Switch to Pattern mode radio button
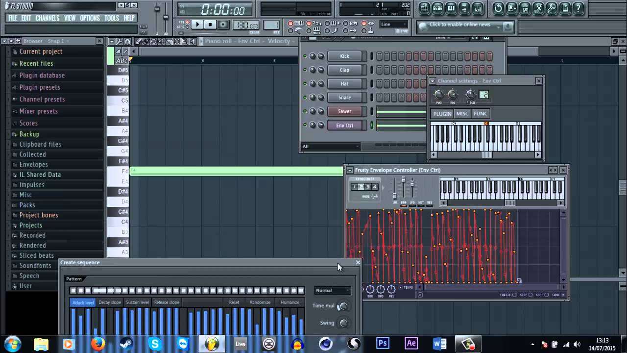627x353 pixels. [187, 22]
